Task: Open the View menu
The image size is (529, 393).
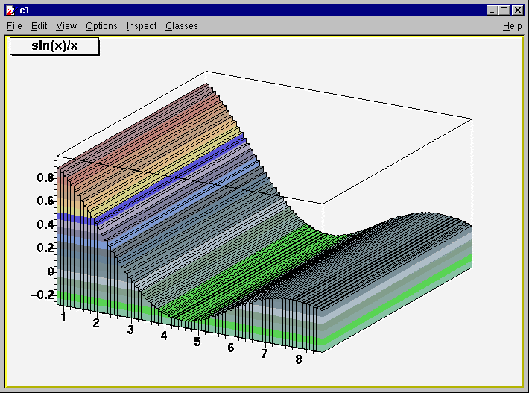Action: (66, 26)
